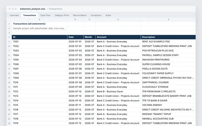The width and height of the screenshot is (202, 126).
Task: Select row number 5
Action: 9,42
